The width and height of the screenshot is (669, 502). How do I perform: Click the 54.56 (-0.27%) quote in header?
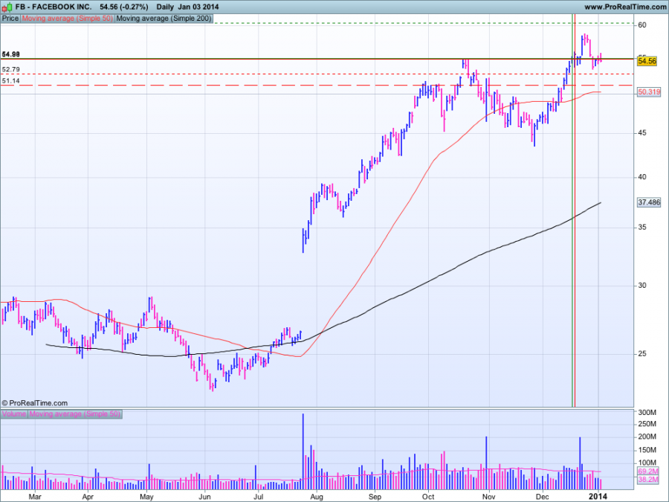click(x=123, y=7)
